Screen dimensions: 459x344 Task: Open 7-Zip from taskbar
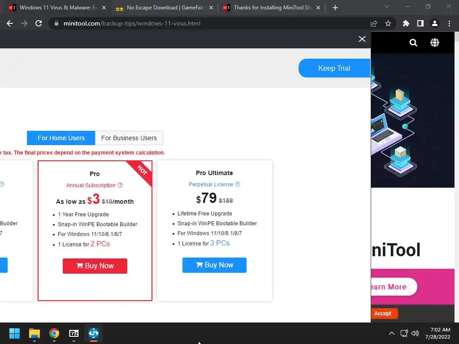[74, 333]
